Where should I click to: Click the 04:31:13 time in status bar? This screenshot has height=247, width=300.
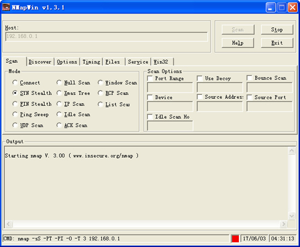(x=283, y=239)
